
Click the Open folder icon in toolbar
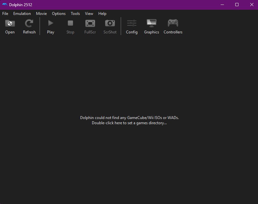(10, 24)
